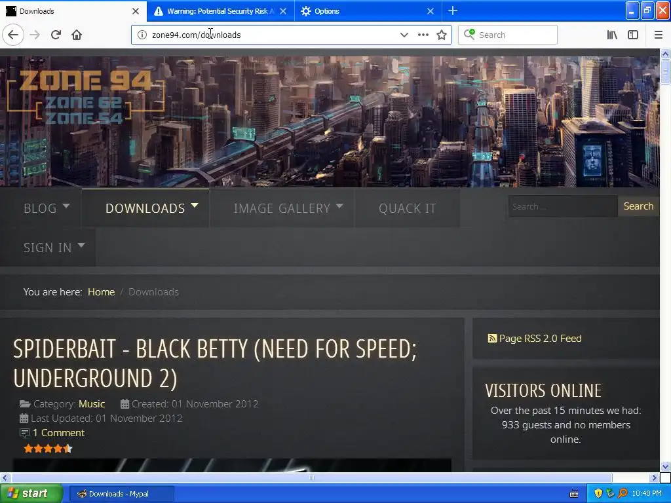
Task: Toggle the browser sidebar view
Action: (x=633, y=35)
